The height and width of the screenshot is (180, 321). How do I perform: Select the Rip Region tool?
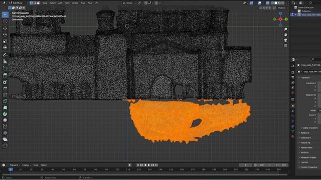(x=5, y=145)
